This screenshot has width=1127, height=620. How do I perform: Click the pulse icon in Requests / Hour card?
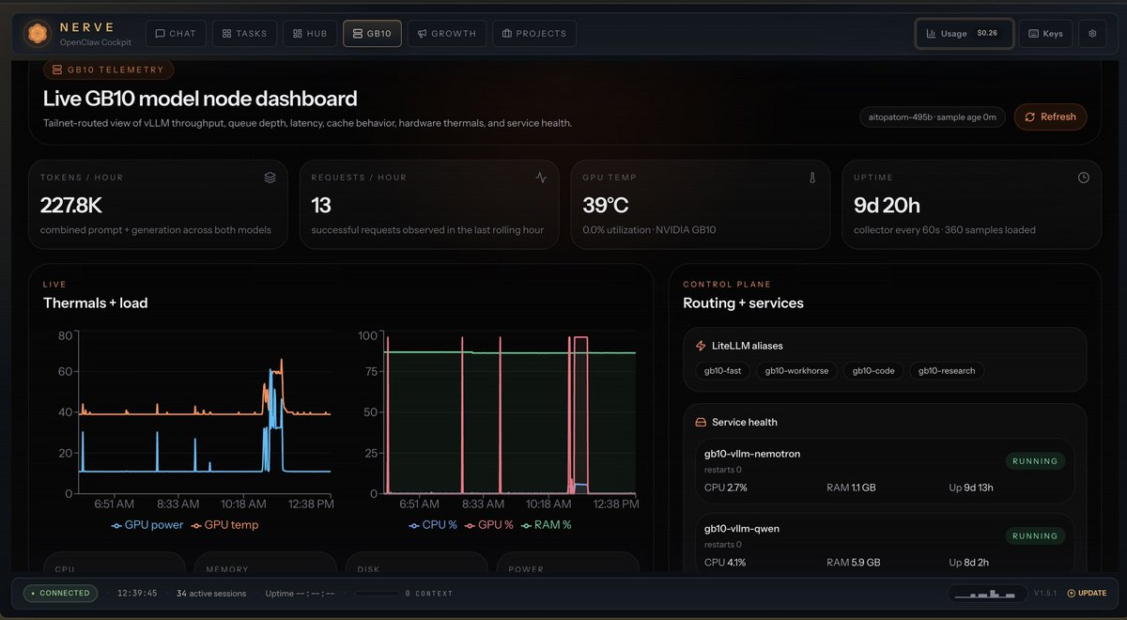(x=541, y=177)
